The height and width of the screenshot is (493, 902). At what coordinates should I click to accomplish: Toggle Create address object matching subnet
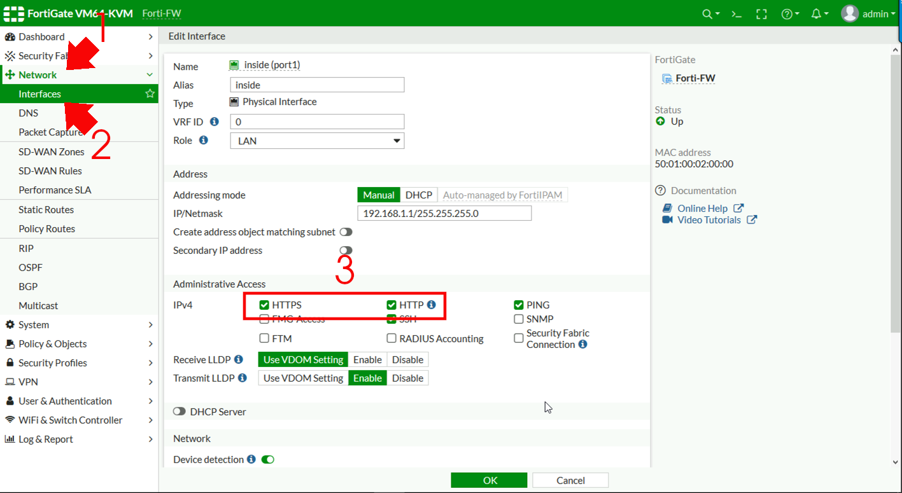pyautogui.click(x=346, y=232)
